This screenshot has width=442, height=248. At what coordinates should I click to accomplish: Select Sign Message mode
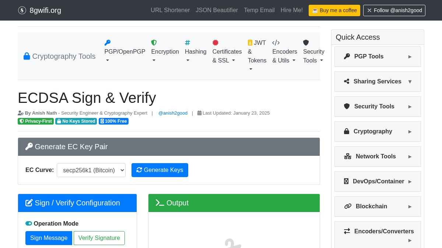pos(49,238)
